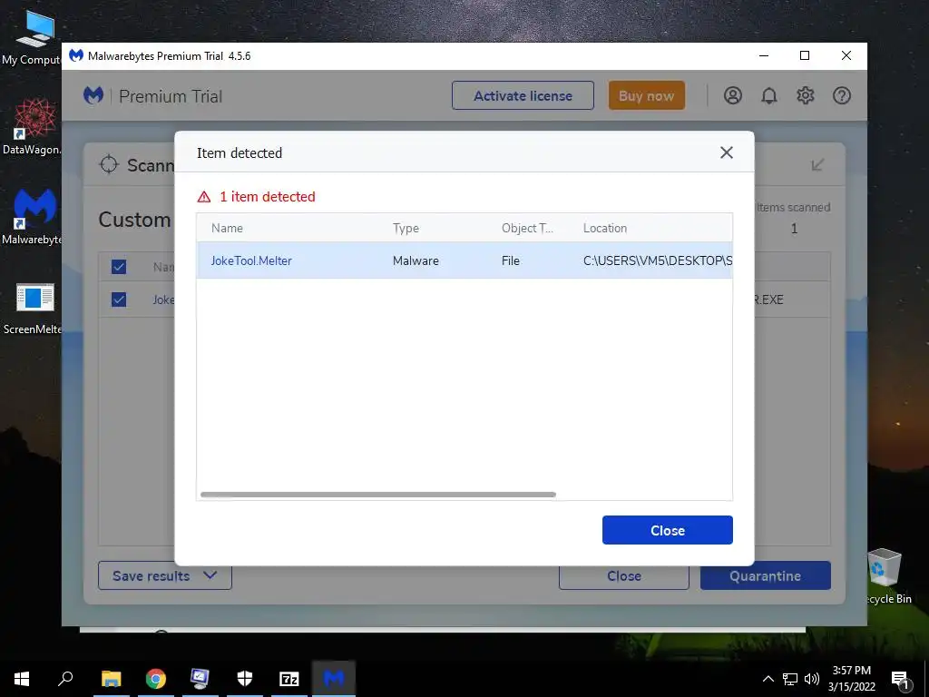Click the C:\USERS\VM5\DESKTOP location cell
Screen dimensions: 929x697
(x=658, y=260)
